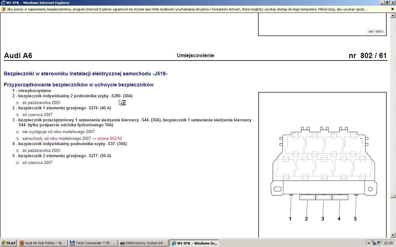Click label 2 in the fuse diagram
The height and width of the screenshot is (247, 396).
click(307, 219)
